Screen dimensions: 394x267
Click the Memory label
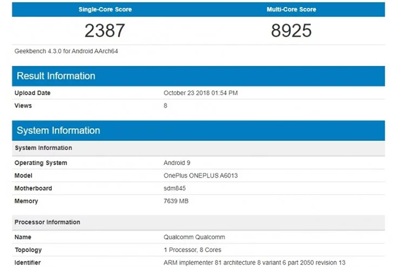(x=26, y=201)
